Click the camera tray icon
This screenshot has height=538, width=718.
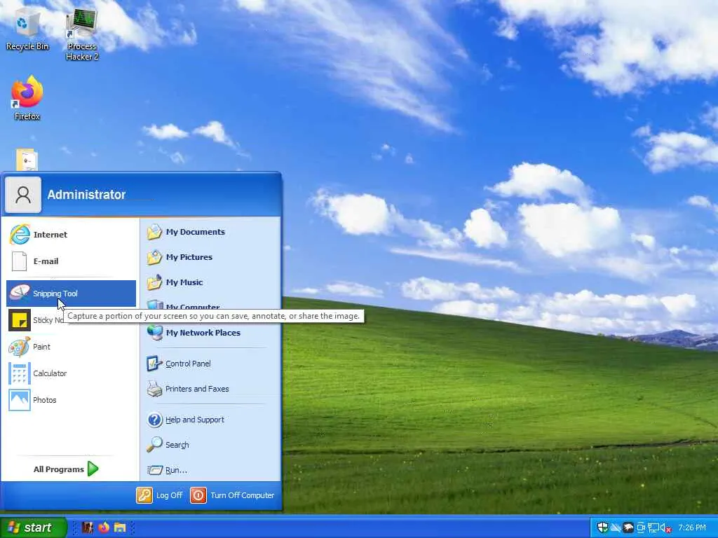click(641, 528)
